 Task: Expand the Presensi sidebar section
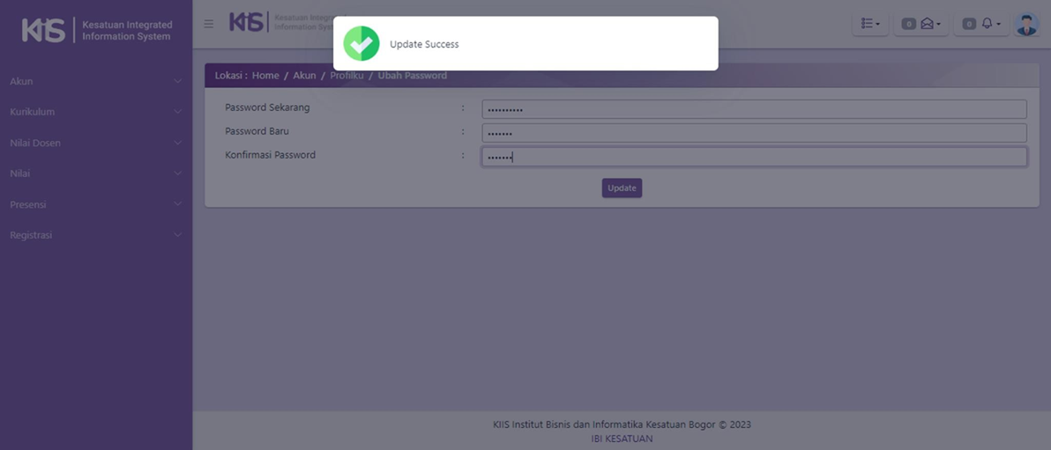pyautogui.click(x=95, y=204)
